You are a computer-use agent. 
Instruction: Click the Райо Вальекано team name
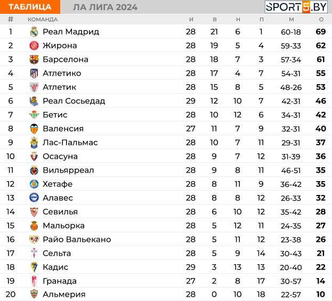(77, 239)
